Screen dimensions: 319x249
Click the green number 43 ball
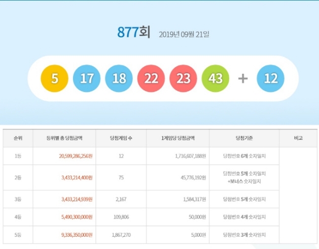tap(215, 79)
